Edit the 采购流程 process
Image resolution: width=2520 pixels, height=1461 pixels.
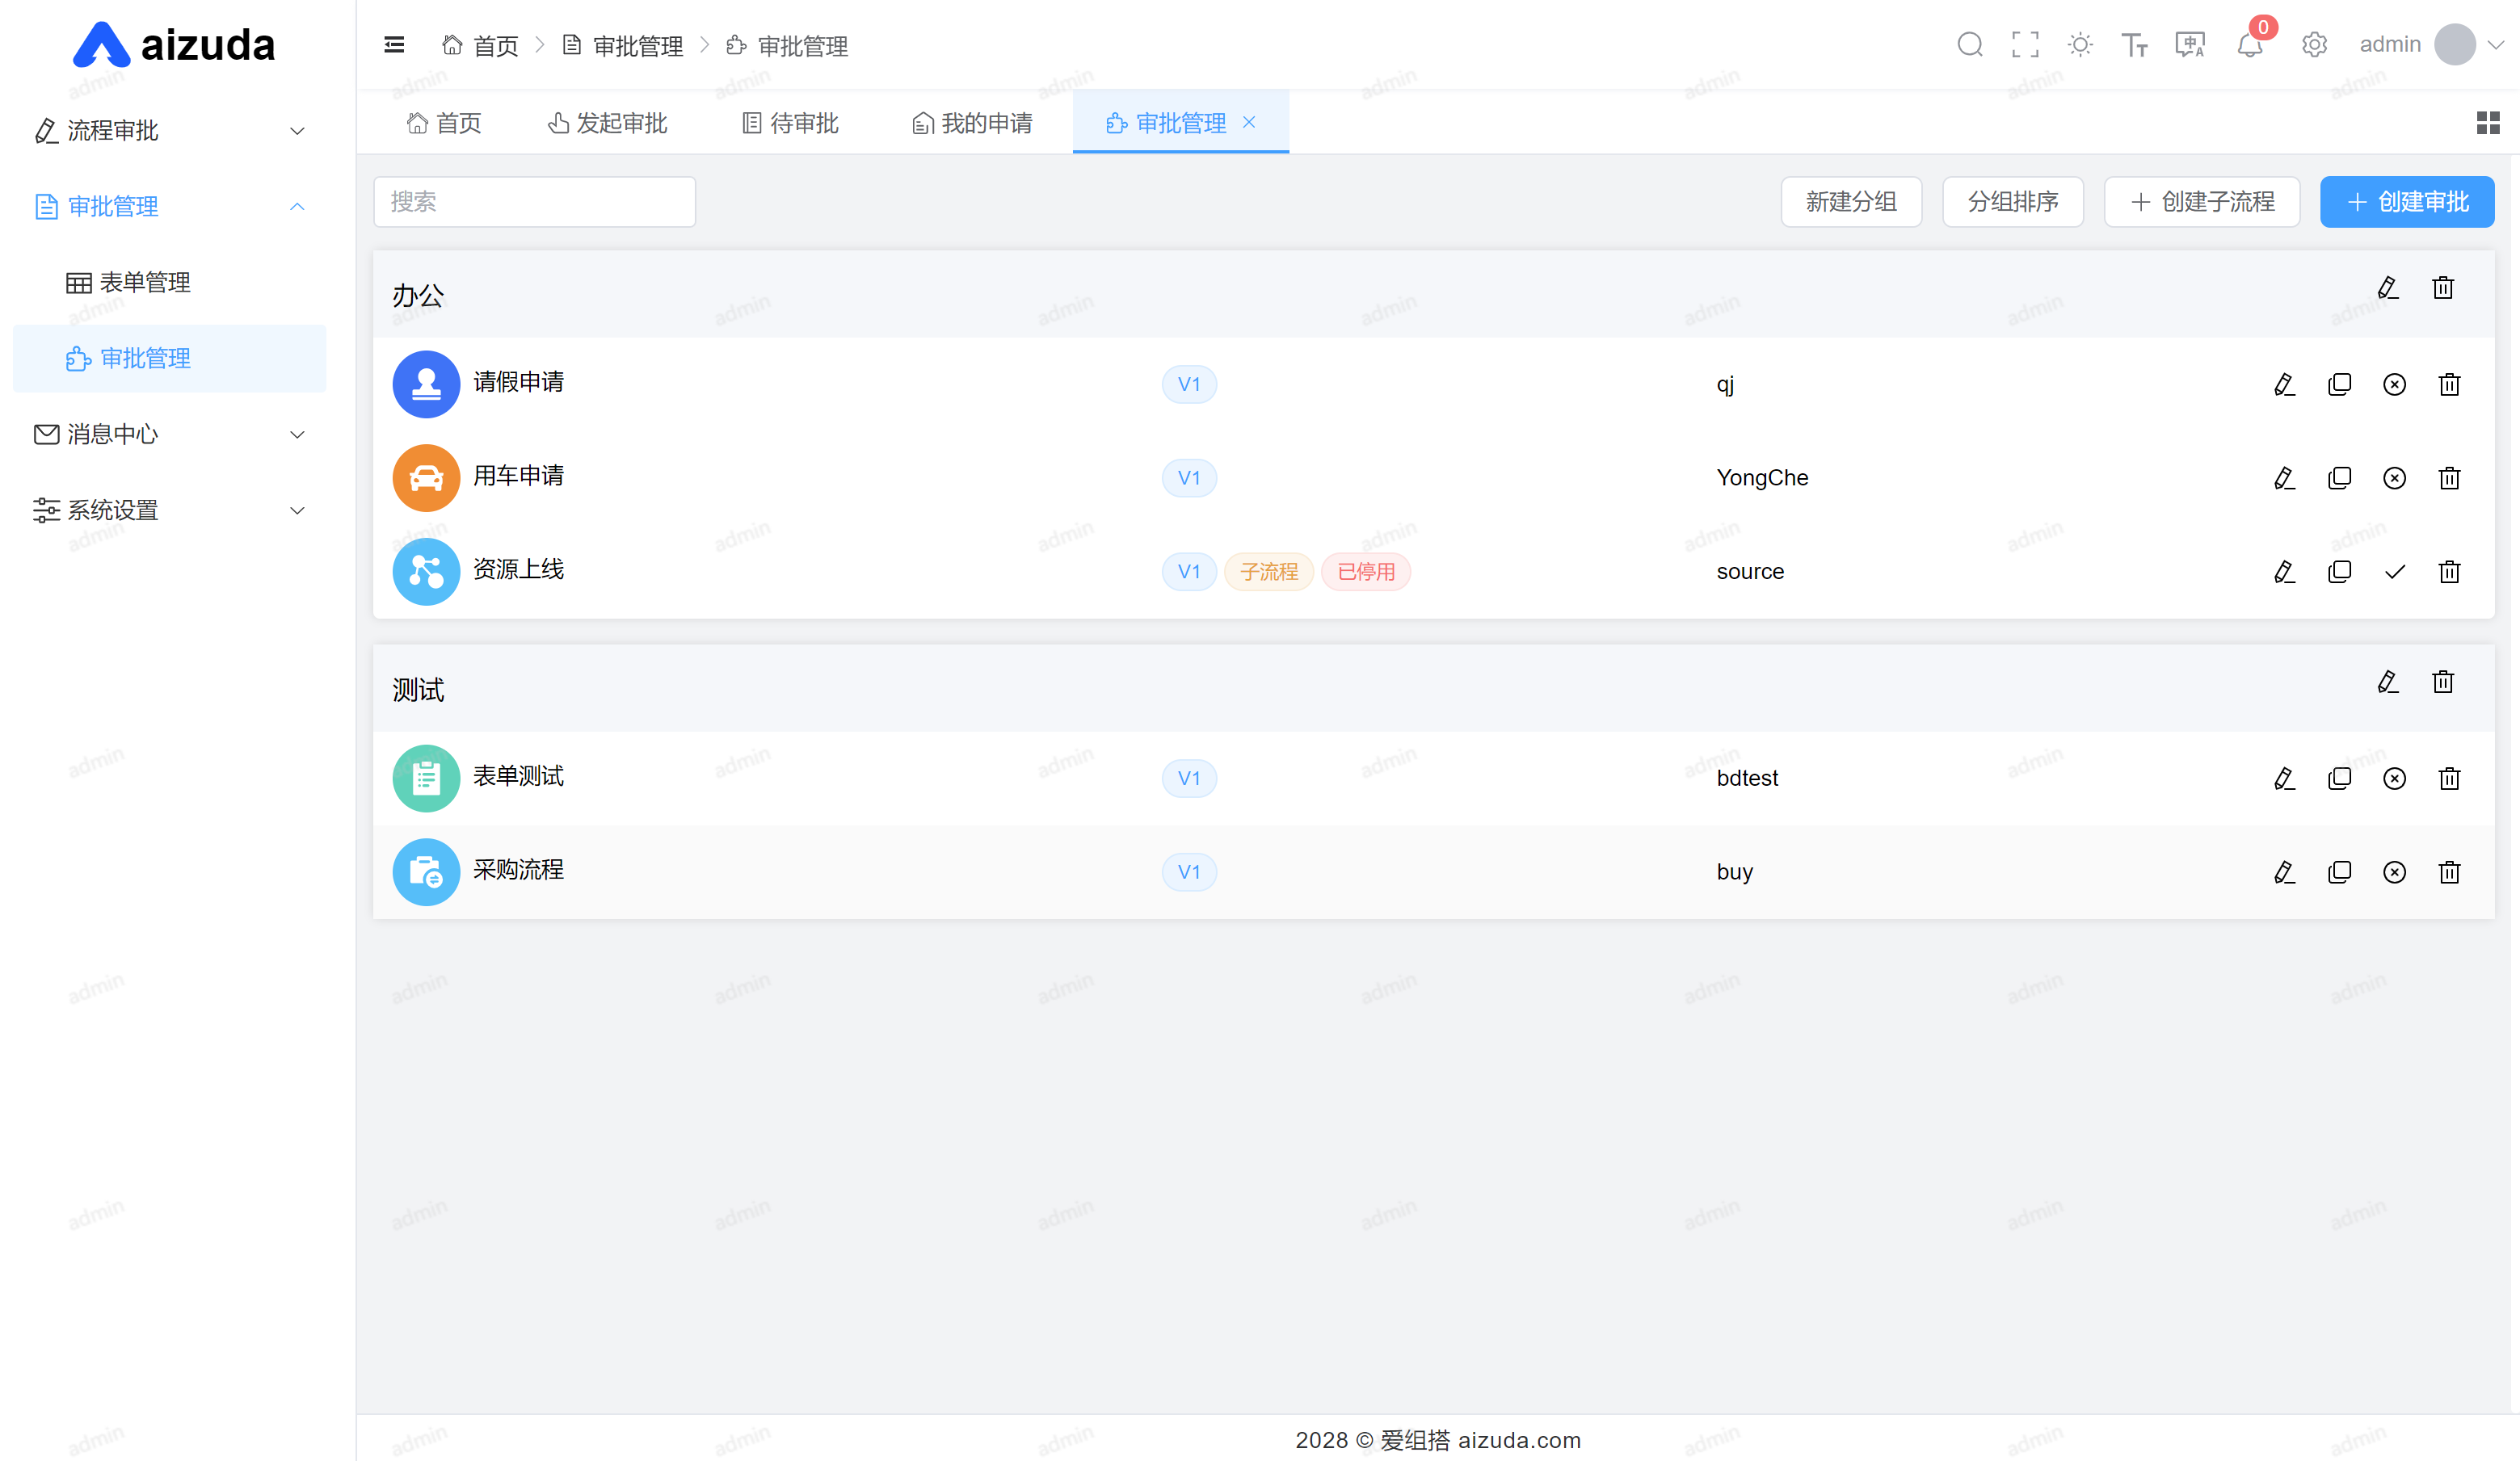(x=2284, y=872)
